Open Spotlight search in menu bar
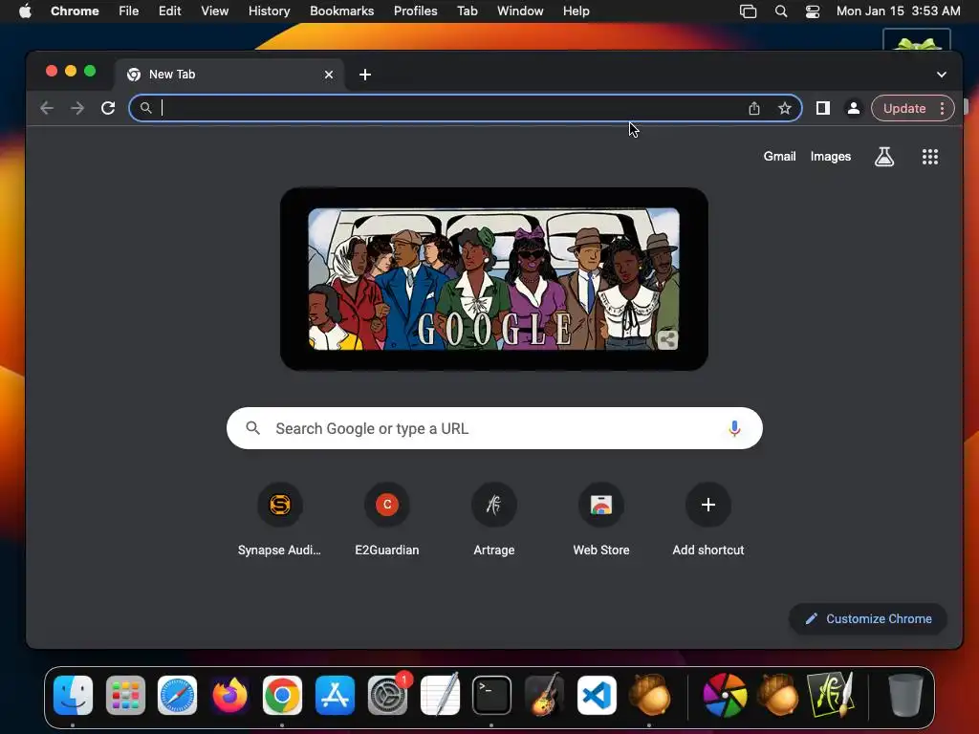The width and height of the screenshot is (979, 734). point(780,11)
